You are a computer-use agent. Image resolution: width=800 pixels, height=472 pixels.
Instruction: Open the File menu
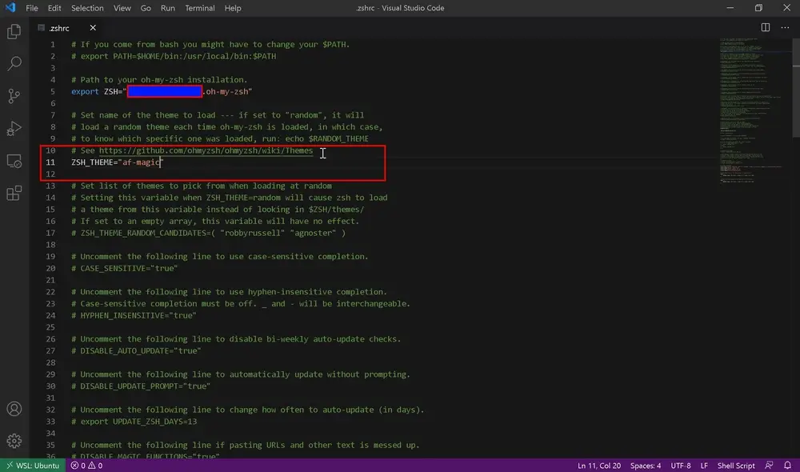pyautogui.click(x=32, y=8)
